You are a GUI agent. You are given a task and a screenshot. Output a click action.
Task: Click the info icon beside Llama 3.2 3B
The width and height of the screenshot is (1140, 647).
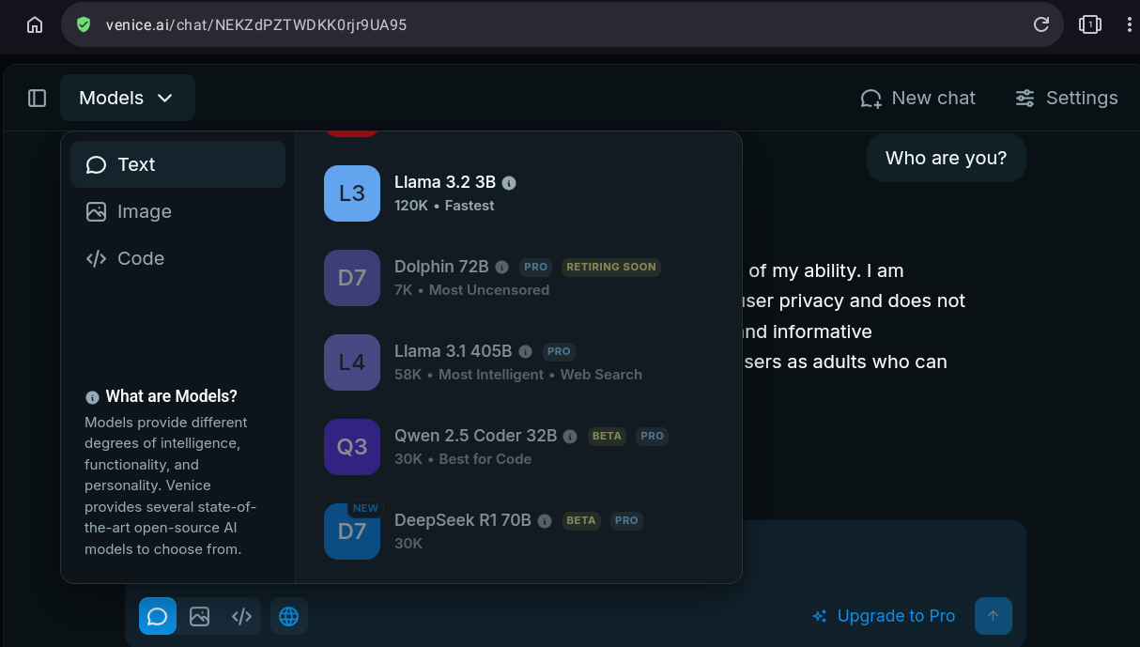[509, 183]
